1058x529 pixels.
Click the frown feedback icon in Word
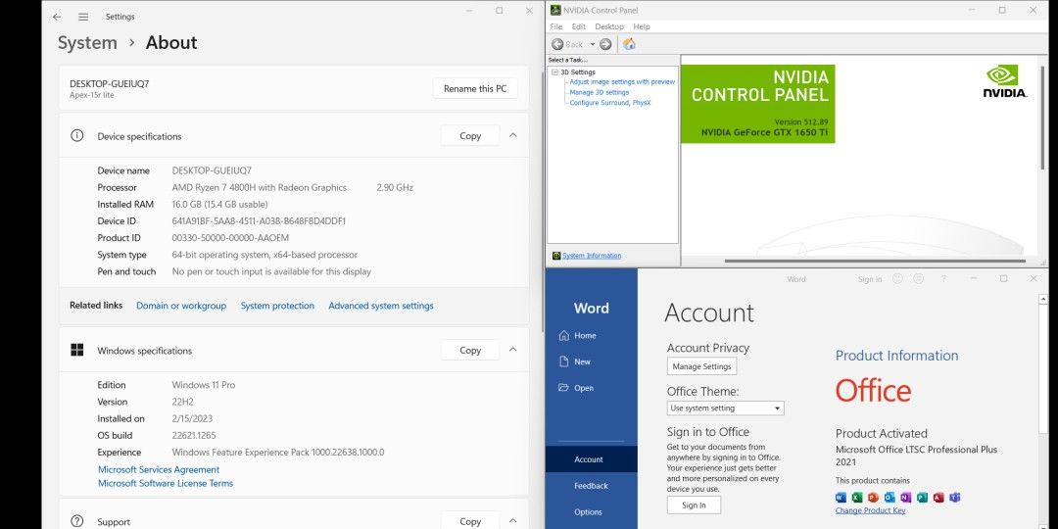click(919, 279)
